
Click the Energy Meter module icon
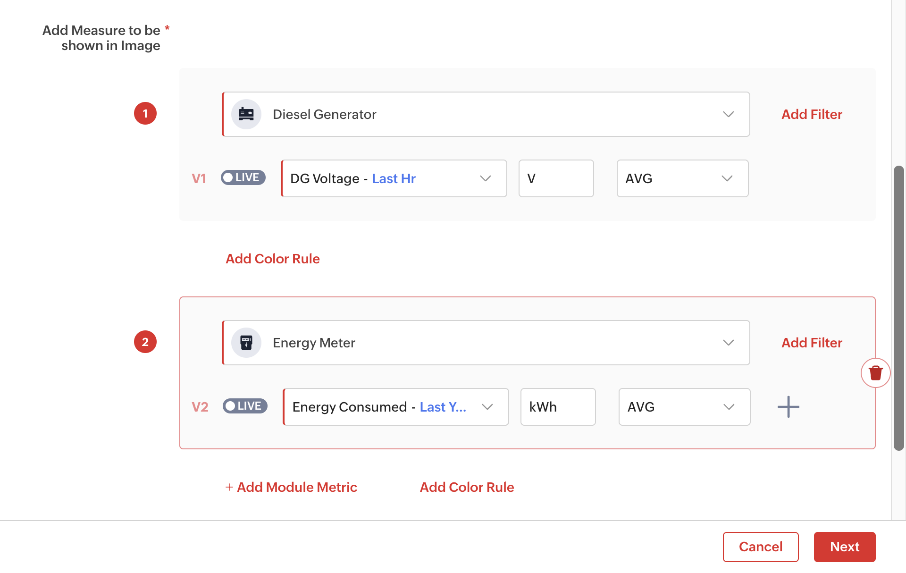(246, 343)
